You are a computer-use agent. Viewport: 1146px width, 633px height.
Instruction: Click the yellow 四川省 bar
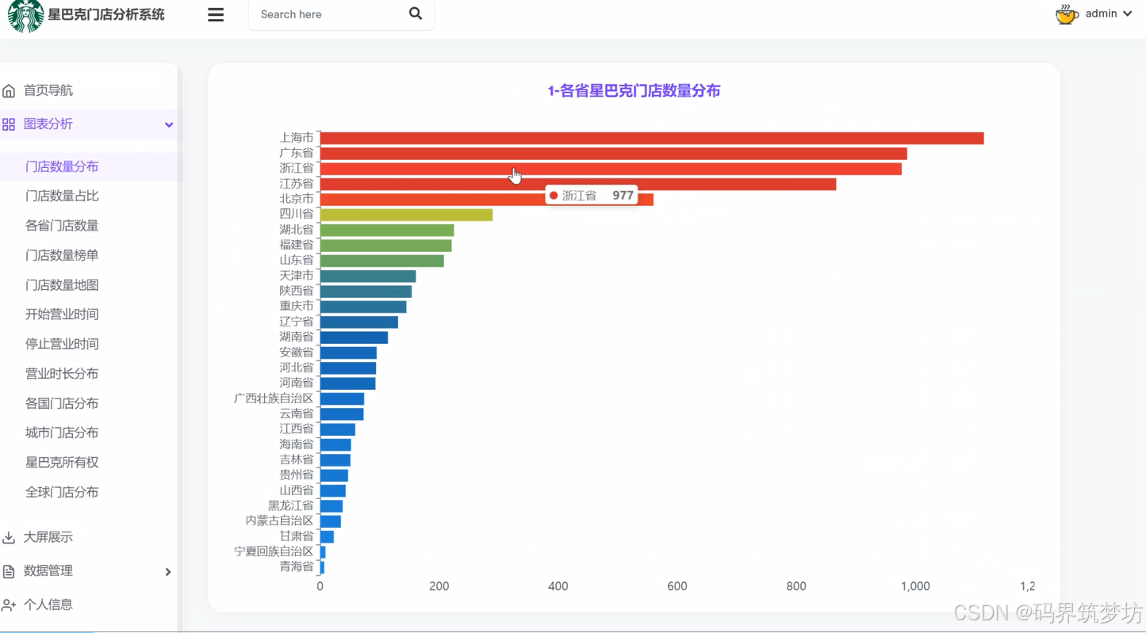(x=406, y=215)
